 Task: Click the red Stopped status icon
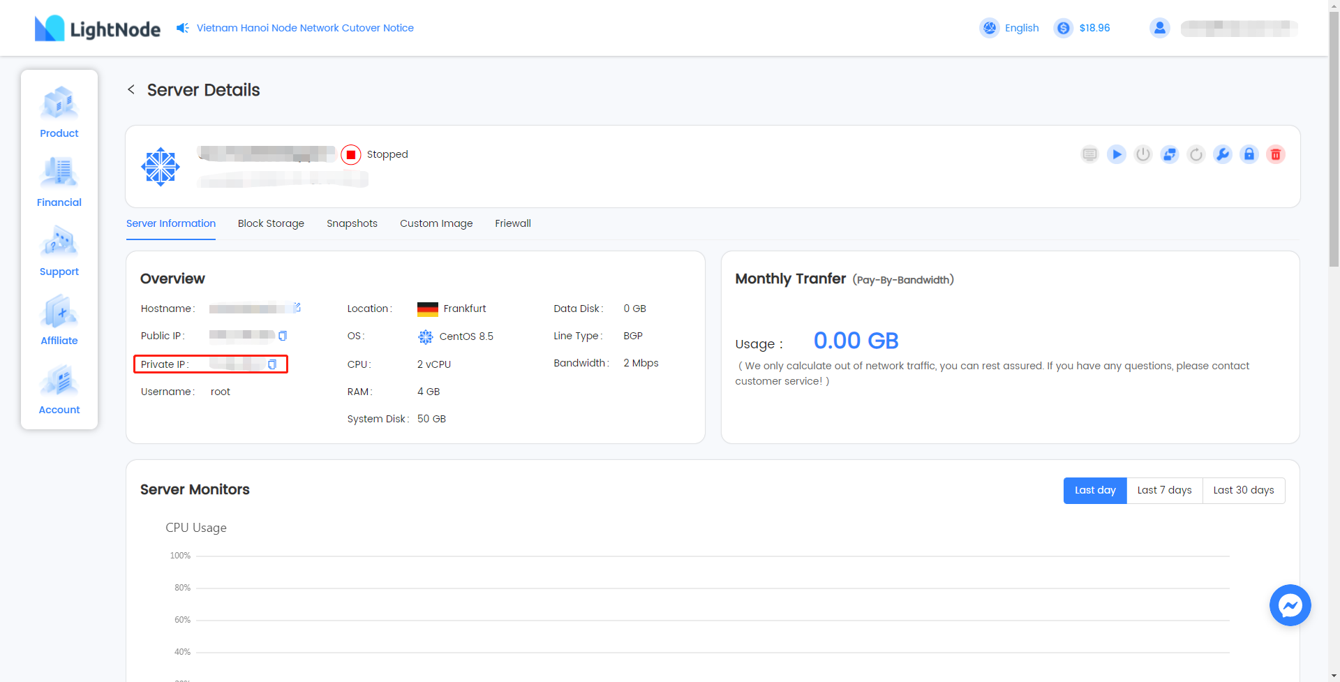(351, 154)
